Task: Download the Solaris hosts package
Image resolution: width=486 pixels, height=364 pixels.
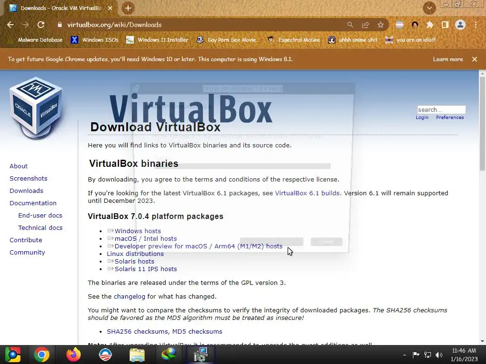Action: 134,261
